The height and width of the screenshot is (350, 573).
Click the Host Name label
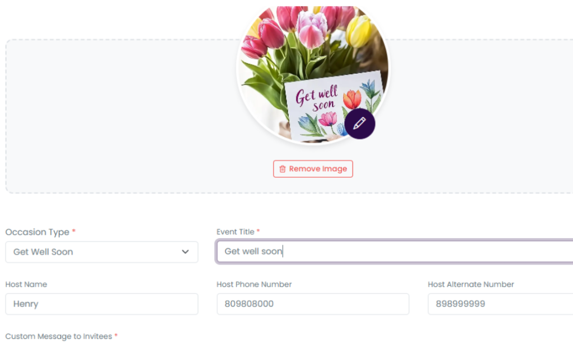26,284
